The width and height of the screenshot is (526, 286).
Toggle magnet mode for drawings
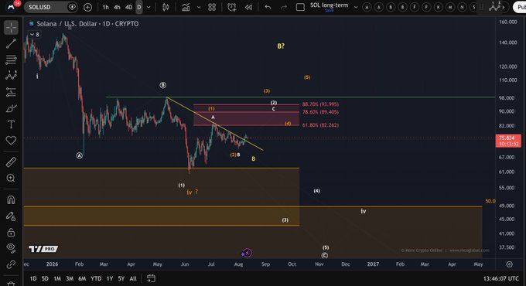pyautogui.click(x=11, y=200)
